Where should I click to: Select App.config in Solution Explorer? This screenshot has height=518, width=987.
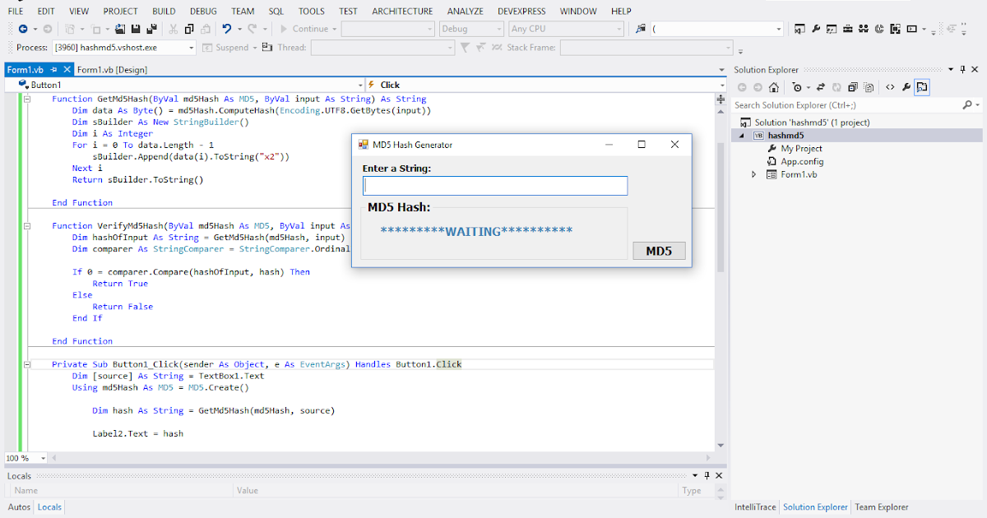[x=802, y=162]
